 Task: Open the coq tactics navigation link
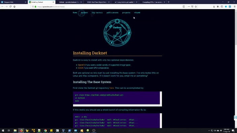[x=97, y=13]
